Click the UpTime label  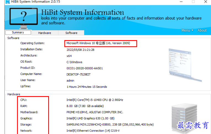pos(26,86)
